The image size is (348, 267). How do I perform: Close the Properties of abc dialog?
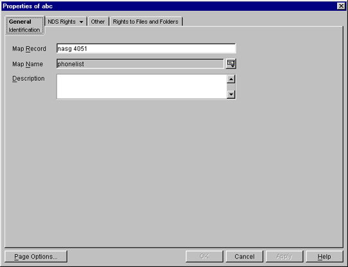[x=341, y=6]
